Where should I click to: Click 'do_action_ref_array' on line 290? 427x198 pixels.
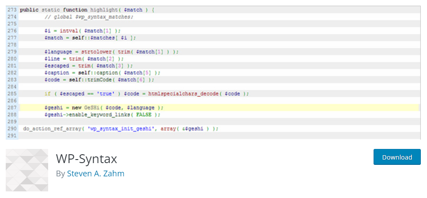pos(52,129)
